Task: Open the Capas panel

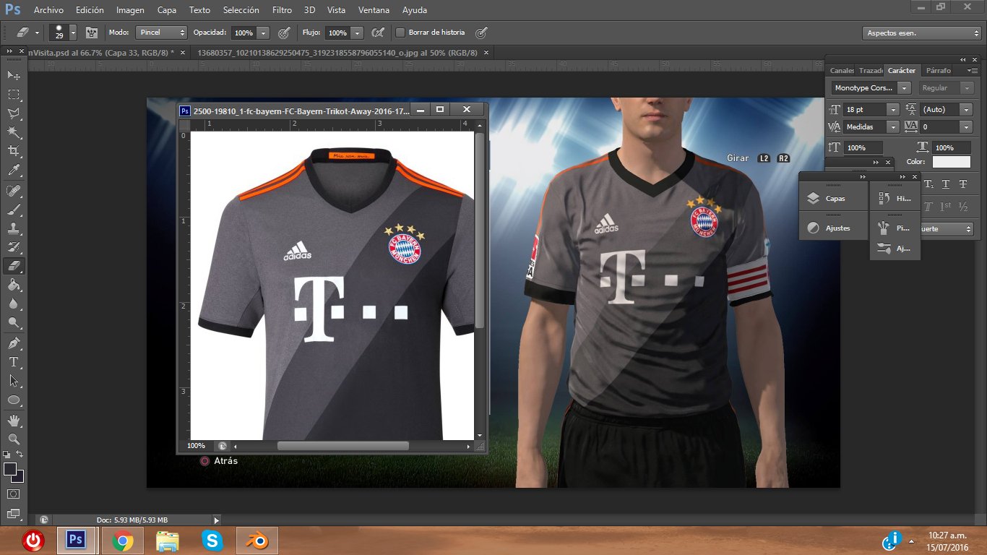Action: tap(833, 198)
